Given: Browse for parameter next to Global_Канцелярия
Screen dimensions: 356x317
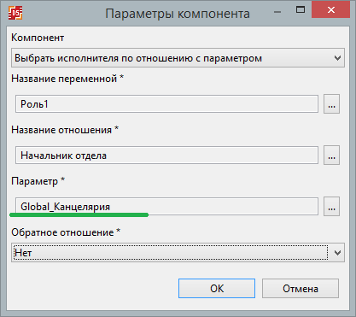Looking at the screenshot, I should pos(331,207).
